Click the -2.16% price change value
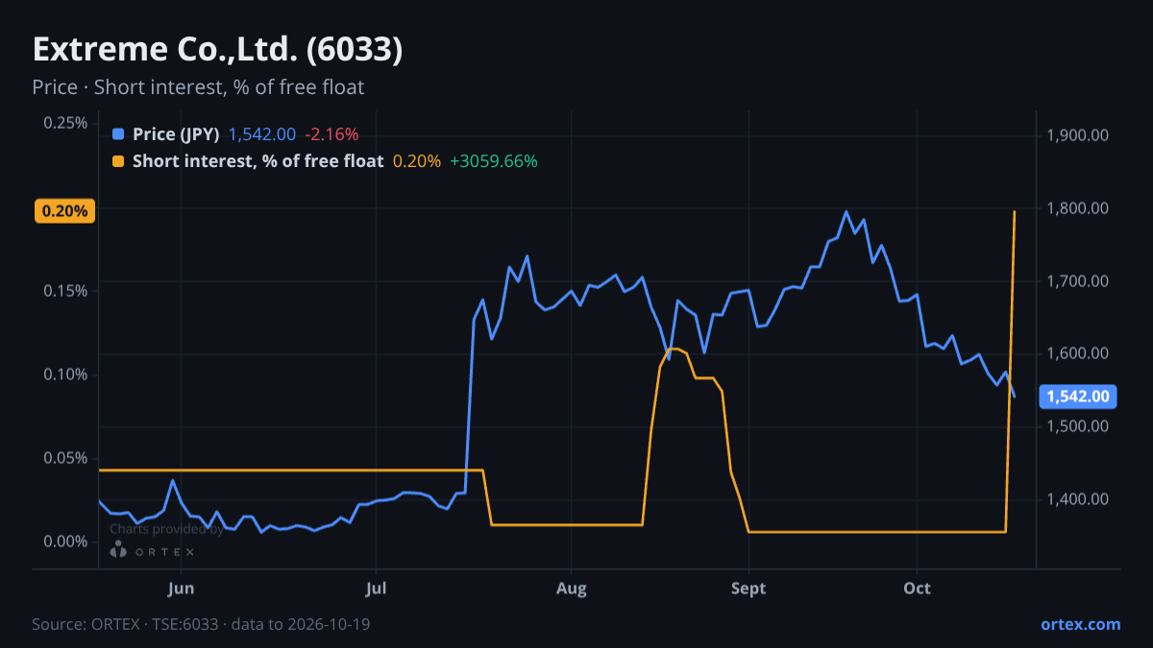Image resolution: width=1153 pixels, height=648 pixels. tap(331, 134)
